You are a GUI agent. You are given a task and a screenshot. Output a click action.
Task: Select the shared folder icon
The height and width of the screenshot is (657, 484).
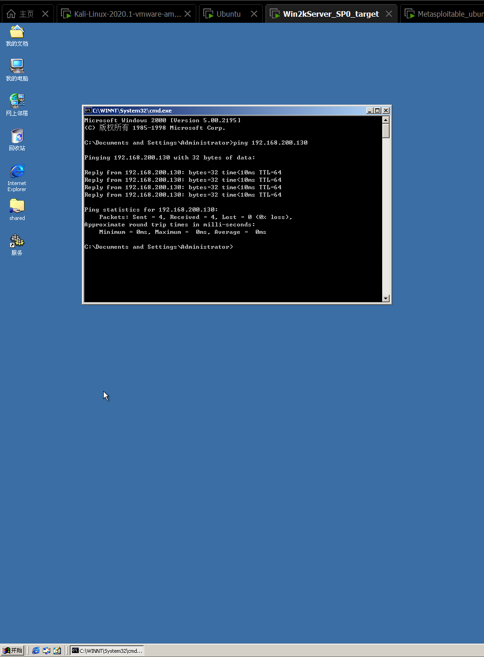click(17, 210)
